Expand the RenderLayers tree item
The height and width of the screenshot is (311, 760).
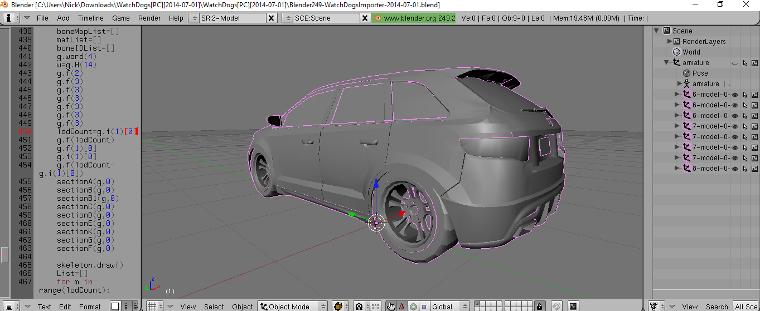[x=670, y=41]
